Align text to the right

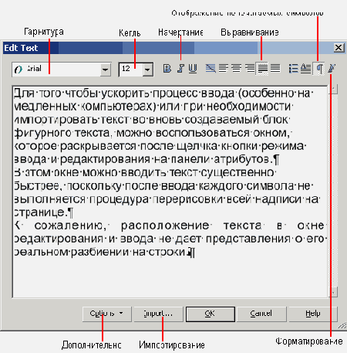(x=249, y=69)
